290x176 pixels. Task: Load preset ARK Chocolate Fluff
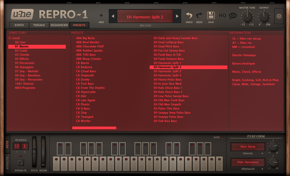(x=90, y=46)
